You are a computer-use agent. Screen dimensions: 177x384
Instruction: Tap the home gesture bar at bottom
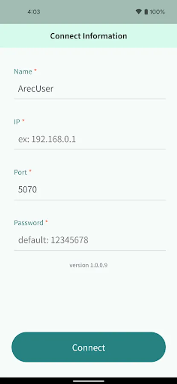(89, 381)
